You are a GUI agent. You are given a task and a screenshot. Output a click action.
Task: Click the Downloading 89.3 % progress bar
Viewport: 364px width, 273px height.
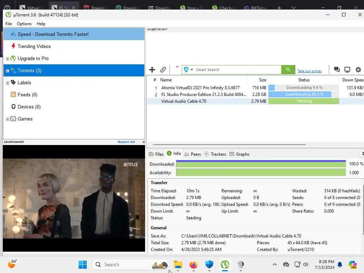click(304, 94)
